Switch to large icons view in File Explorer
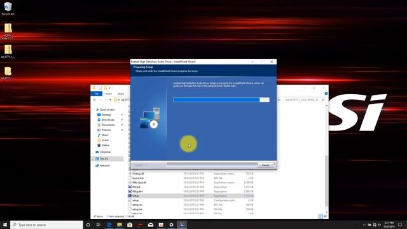407x229 pixels. [x=325, y=216]
